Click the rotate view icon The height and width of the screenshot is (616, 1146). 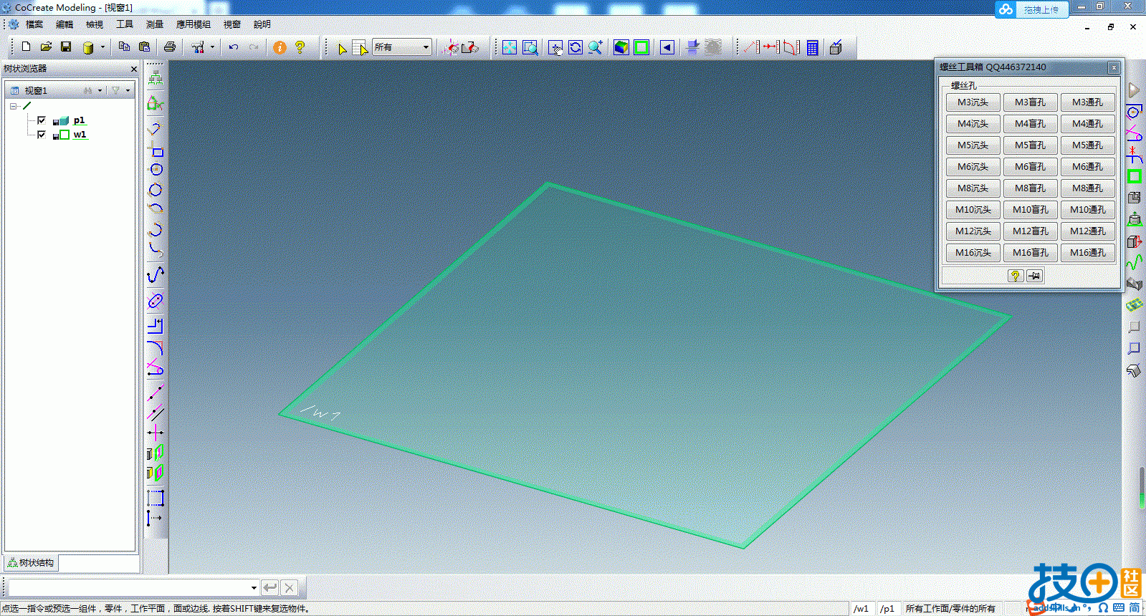click(576, 47)
